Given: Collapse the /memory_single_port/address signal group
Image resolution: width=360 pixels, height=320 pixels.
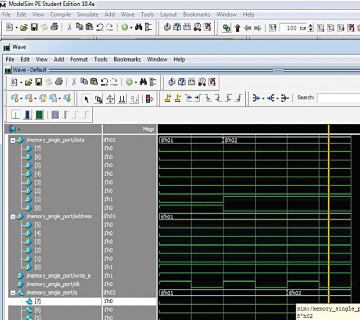Looking at the screenshot, I should (x=13, y=216).
